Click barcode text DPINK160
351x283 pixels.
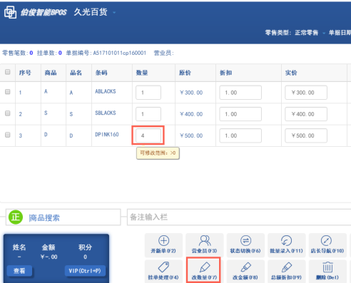coord(107,135)
